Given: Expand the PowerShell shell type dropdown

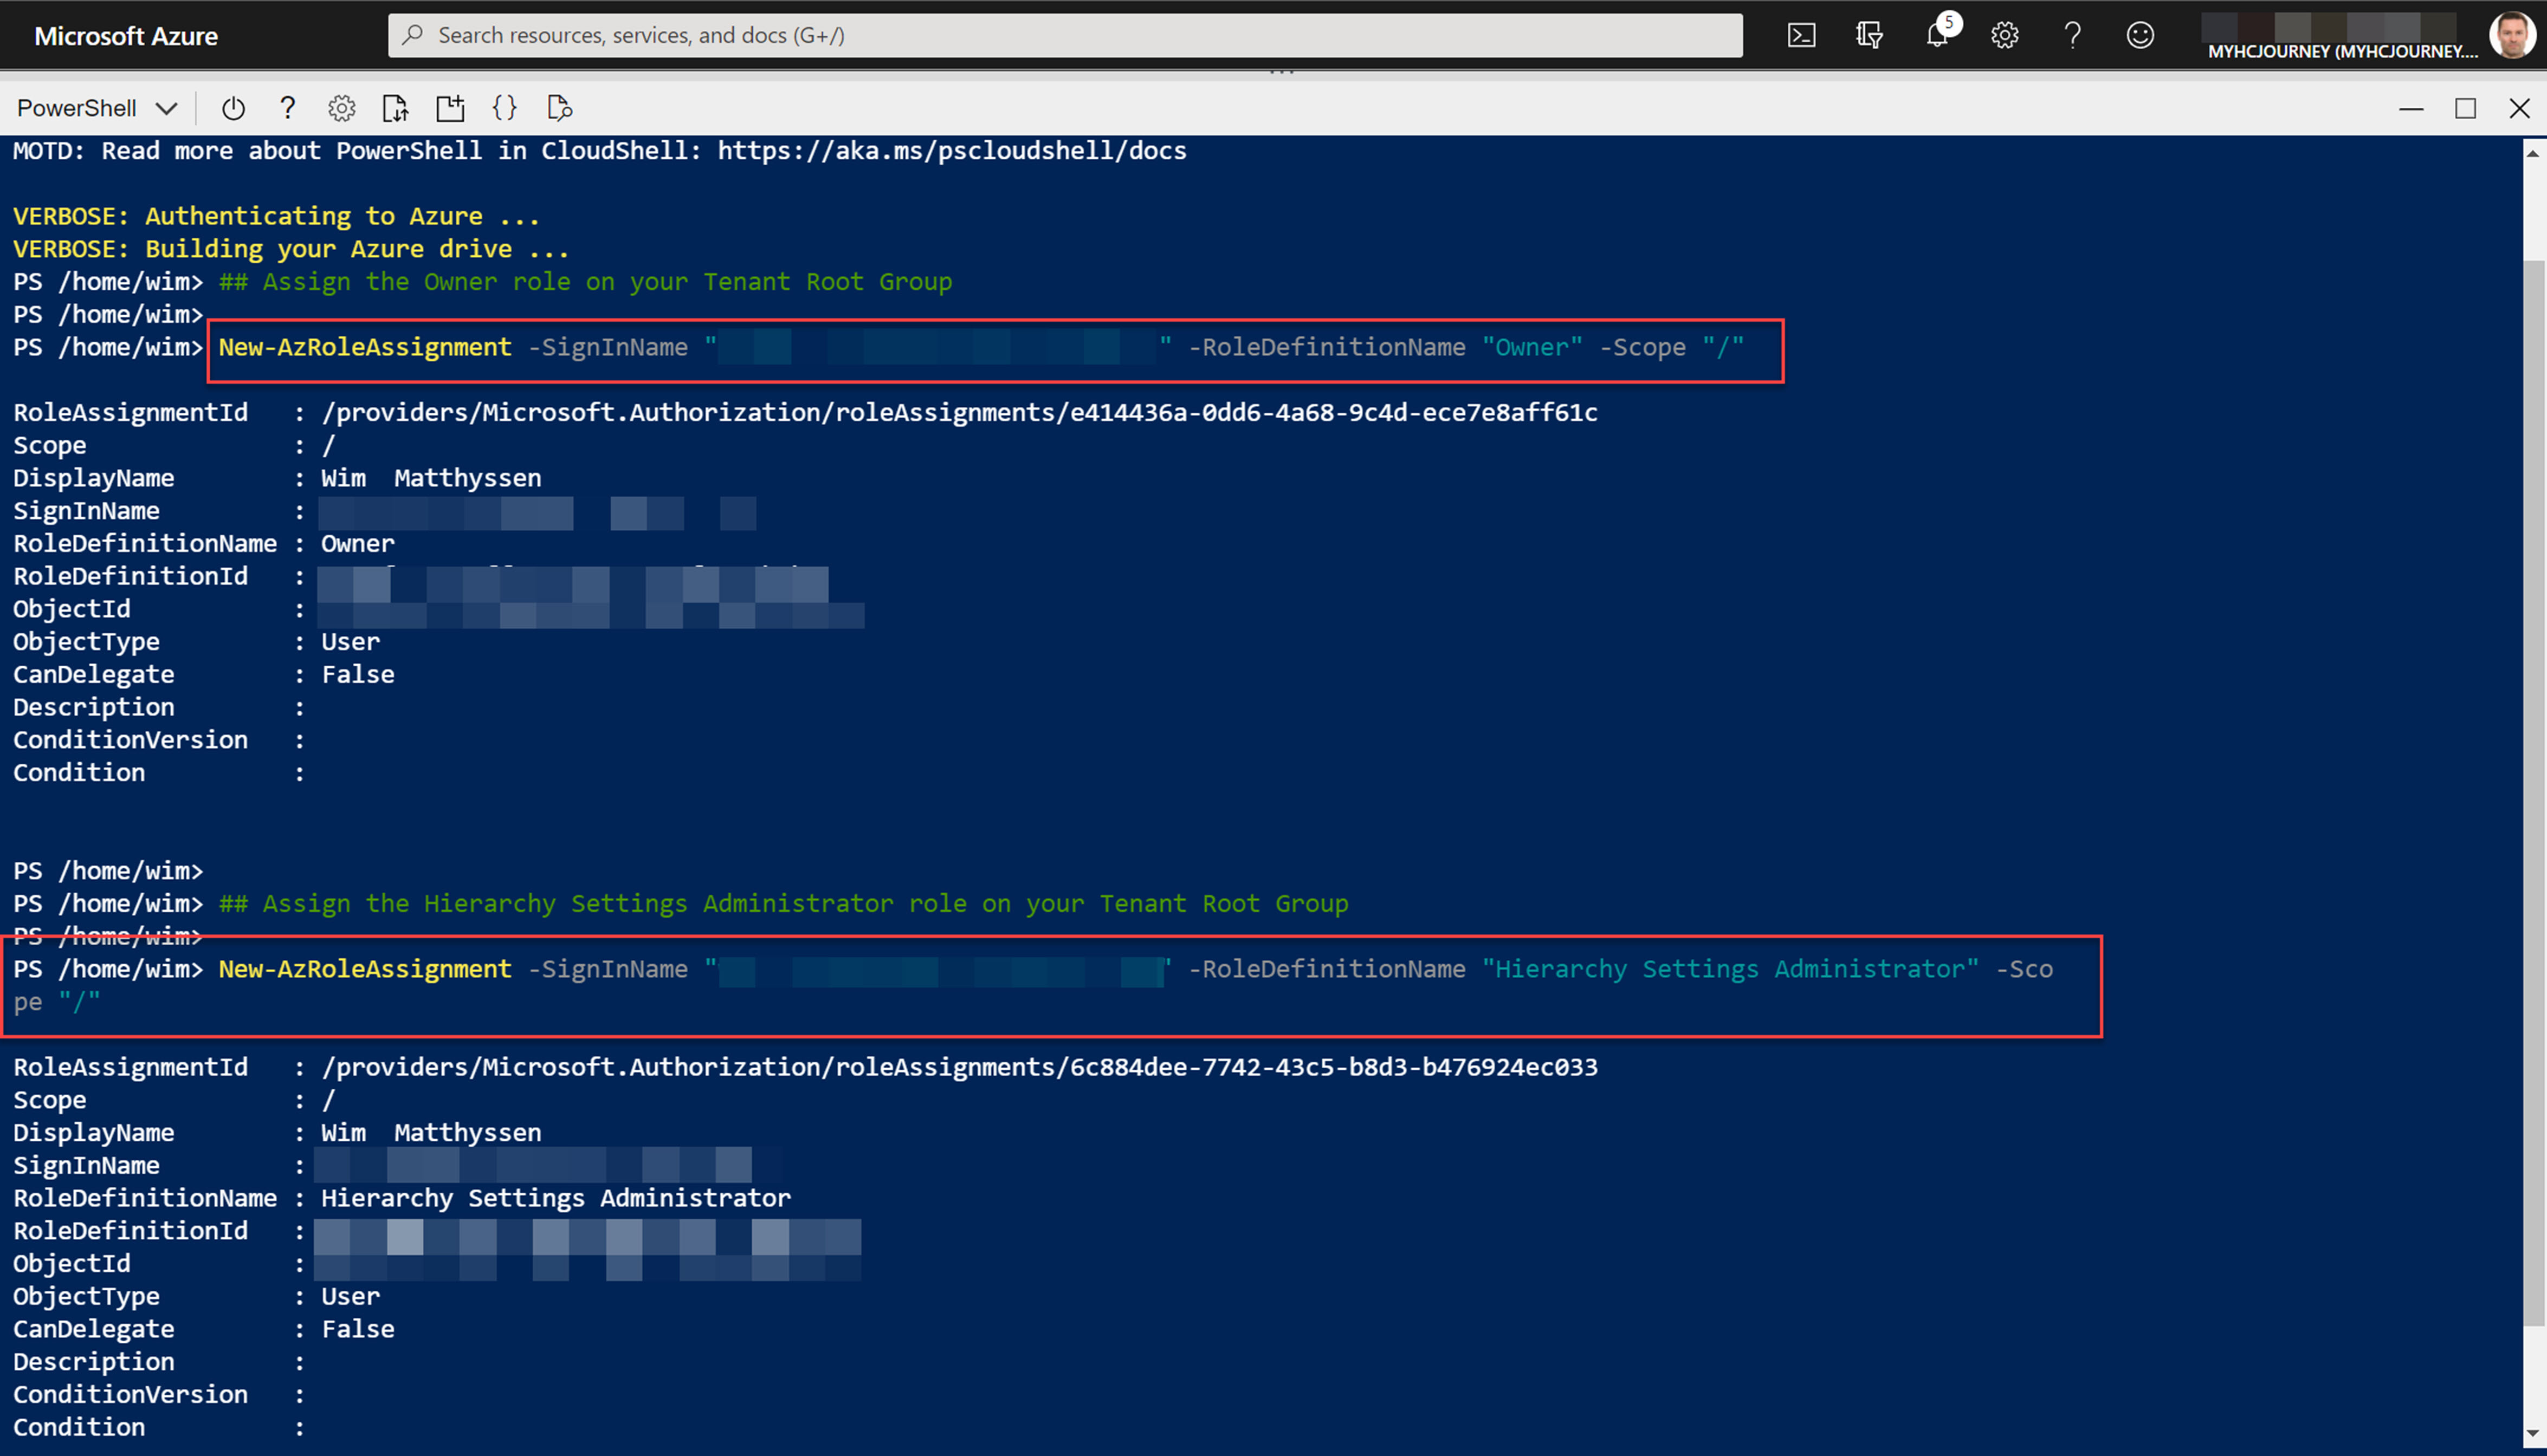Looking at the screenshot, I should point(97,108).
